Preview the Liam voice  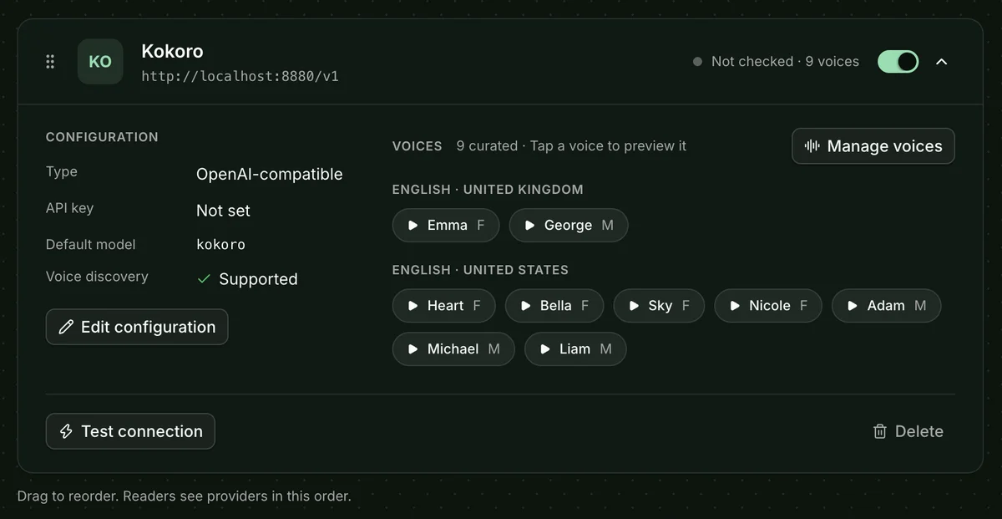click(x=575, y=349)
